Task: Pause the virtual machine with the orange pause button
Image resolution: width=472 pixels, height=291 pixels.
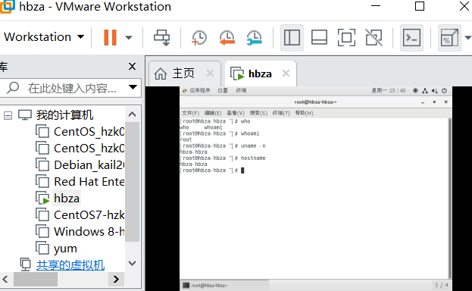Action: tap(110, 37)
